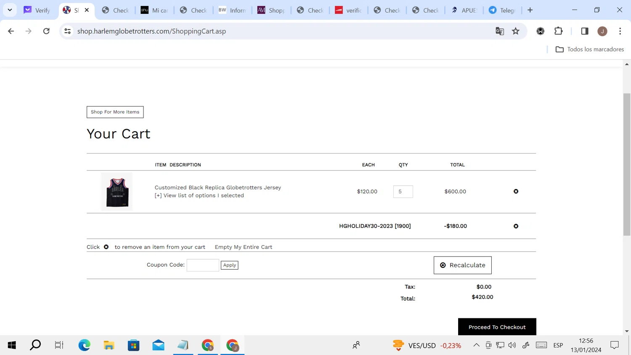Open a new tab with plus button
This screenshot has height=355, width=631.
(530, 10)
